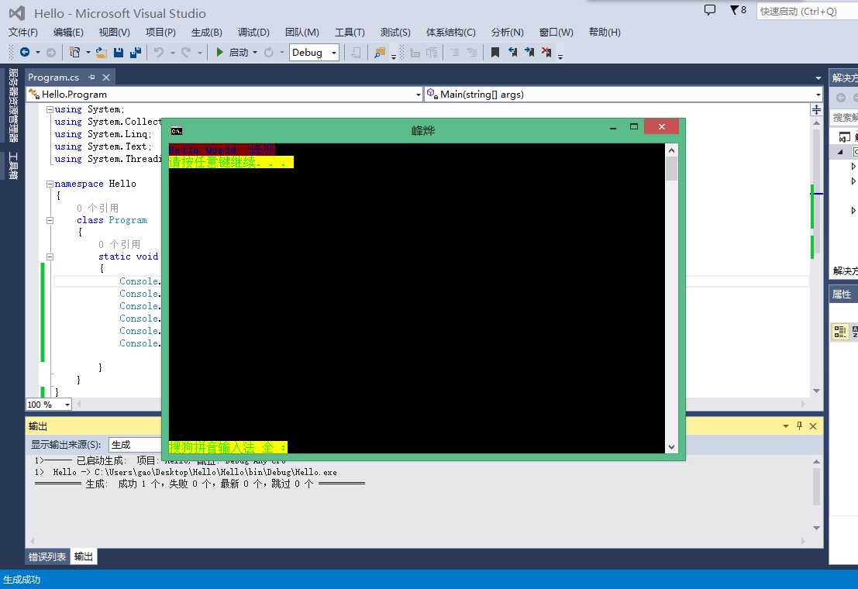This screenshot has width=858, height=589.
Task: Click the 0 个引用 link above static void
Action: pyautogui.click(x=119, y=244)
